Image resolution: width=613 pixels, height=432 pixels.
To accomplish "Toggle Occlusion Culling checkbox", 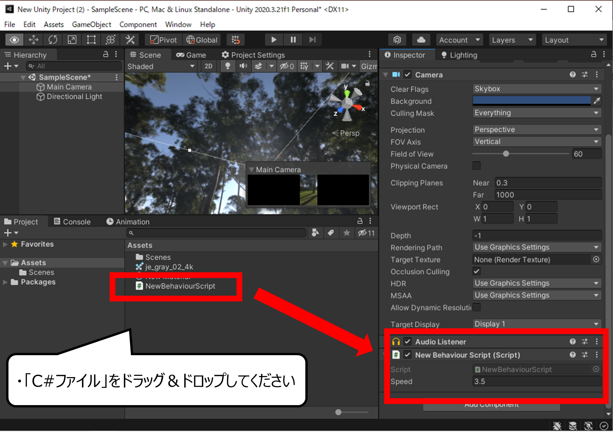I will pos(476,271).
